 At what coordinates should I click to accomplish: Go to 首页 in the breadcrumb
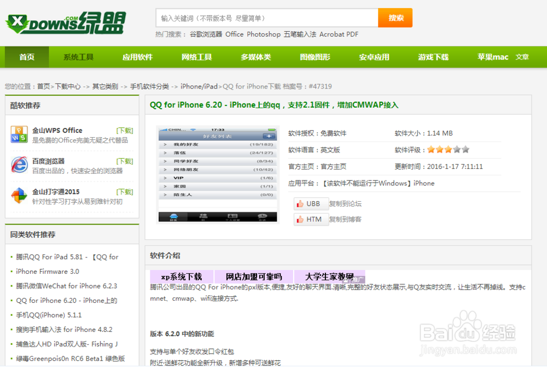tap(44, 86)
